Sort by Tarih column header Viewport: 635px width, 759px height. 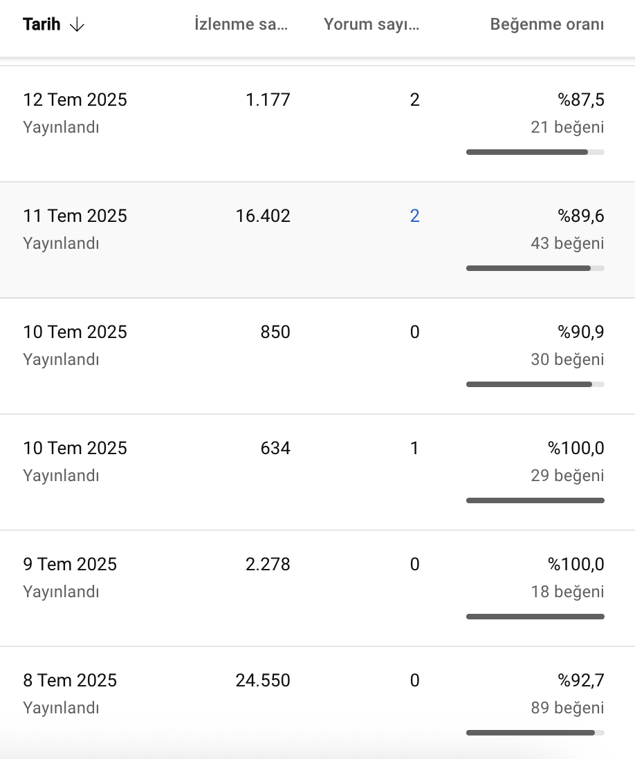point(42,24)
